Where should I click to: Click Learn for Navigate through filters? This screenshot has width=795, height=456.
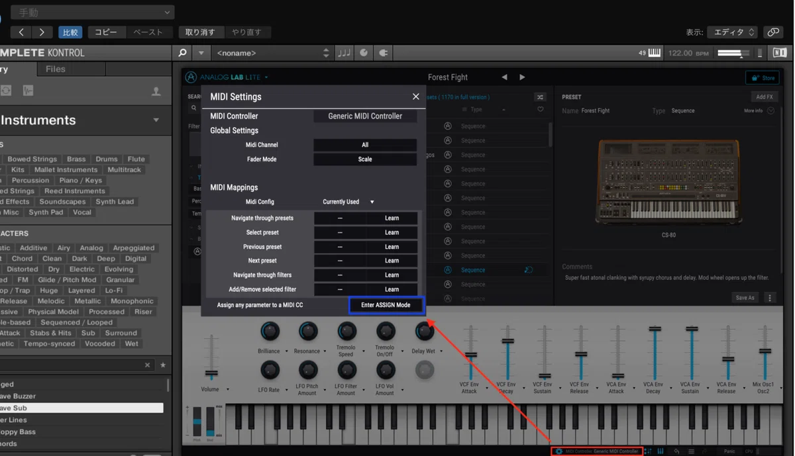coord(392,275)
